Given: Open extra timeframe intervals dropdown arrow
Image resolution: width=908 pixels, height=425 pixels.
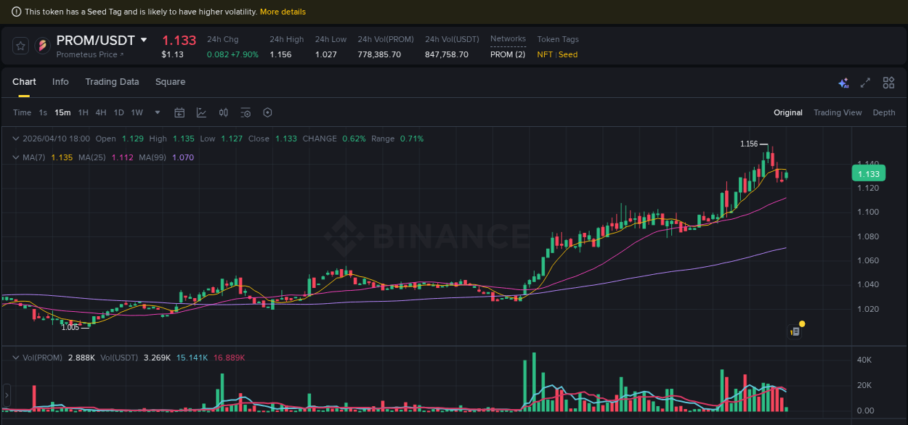Looking at the screenshot, I should tap(157, 112).
